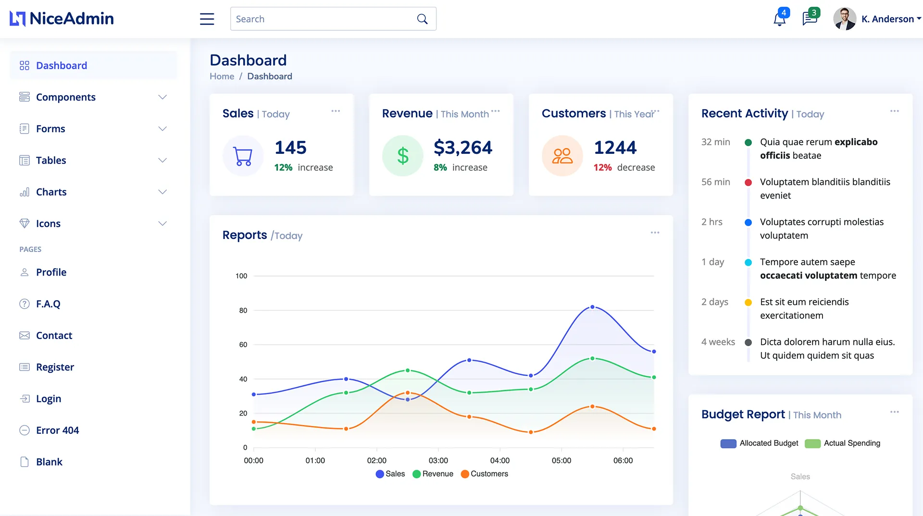
Task: Click the search magnifier icon
Action: [422, 18]
